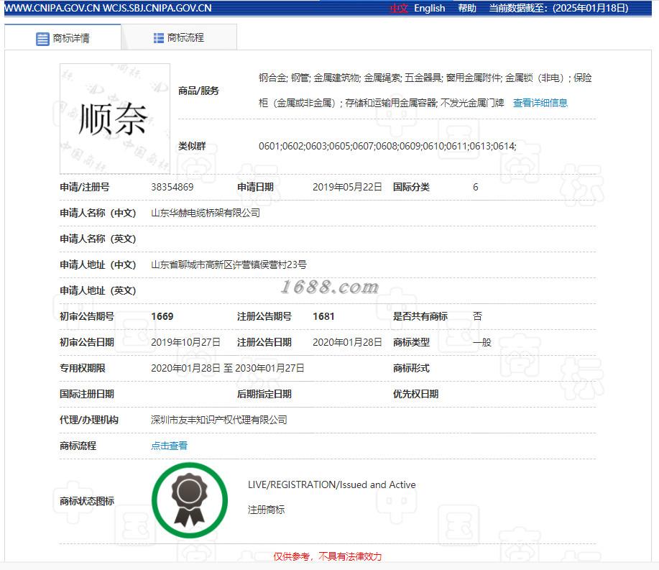Open the 帮助 help link
This screenshot has height=570, width=659.
click(x=467, y=8)
